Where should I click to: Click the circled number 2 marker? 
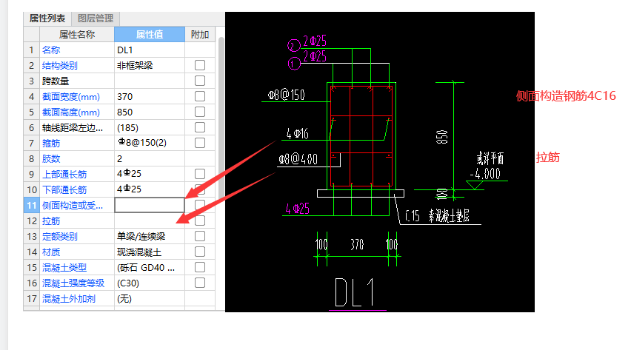tap(294, 45)
